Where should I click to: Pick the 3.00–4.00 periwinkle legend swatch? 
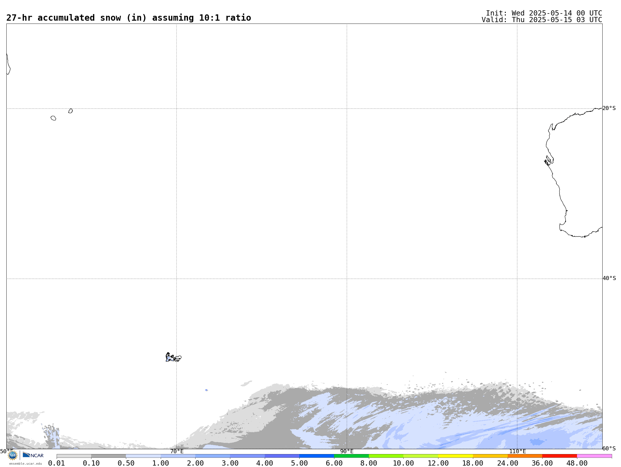point(247,456)
